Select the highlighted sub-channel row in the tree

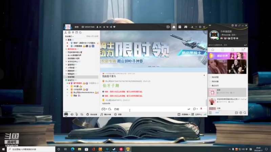point(81,77)
